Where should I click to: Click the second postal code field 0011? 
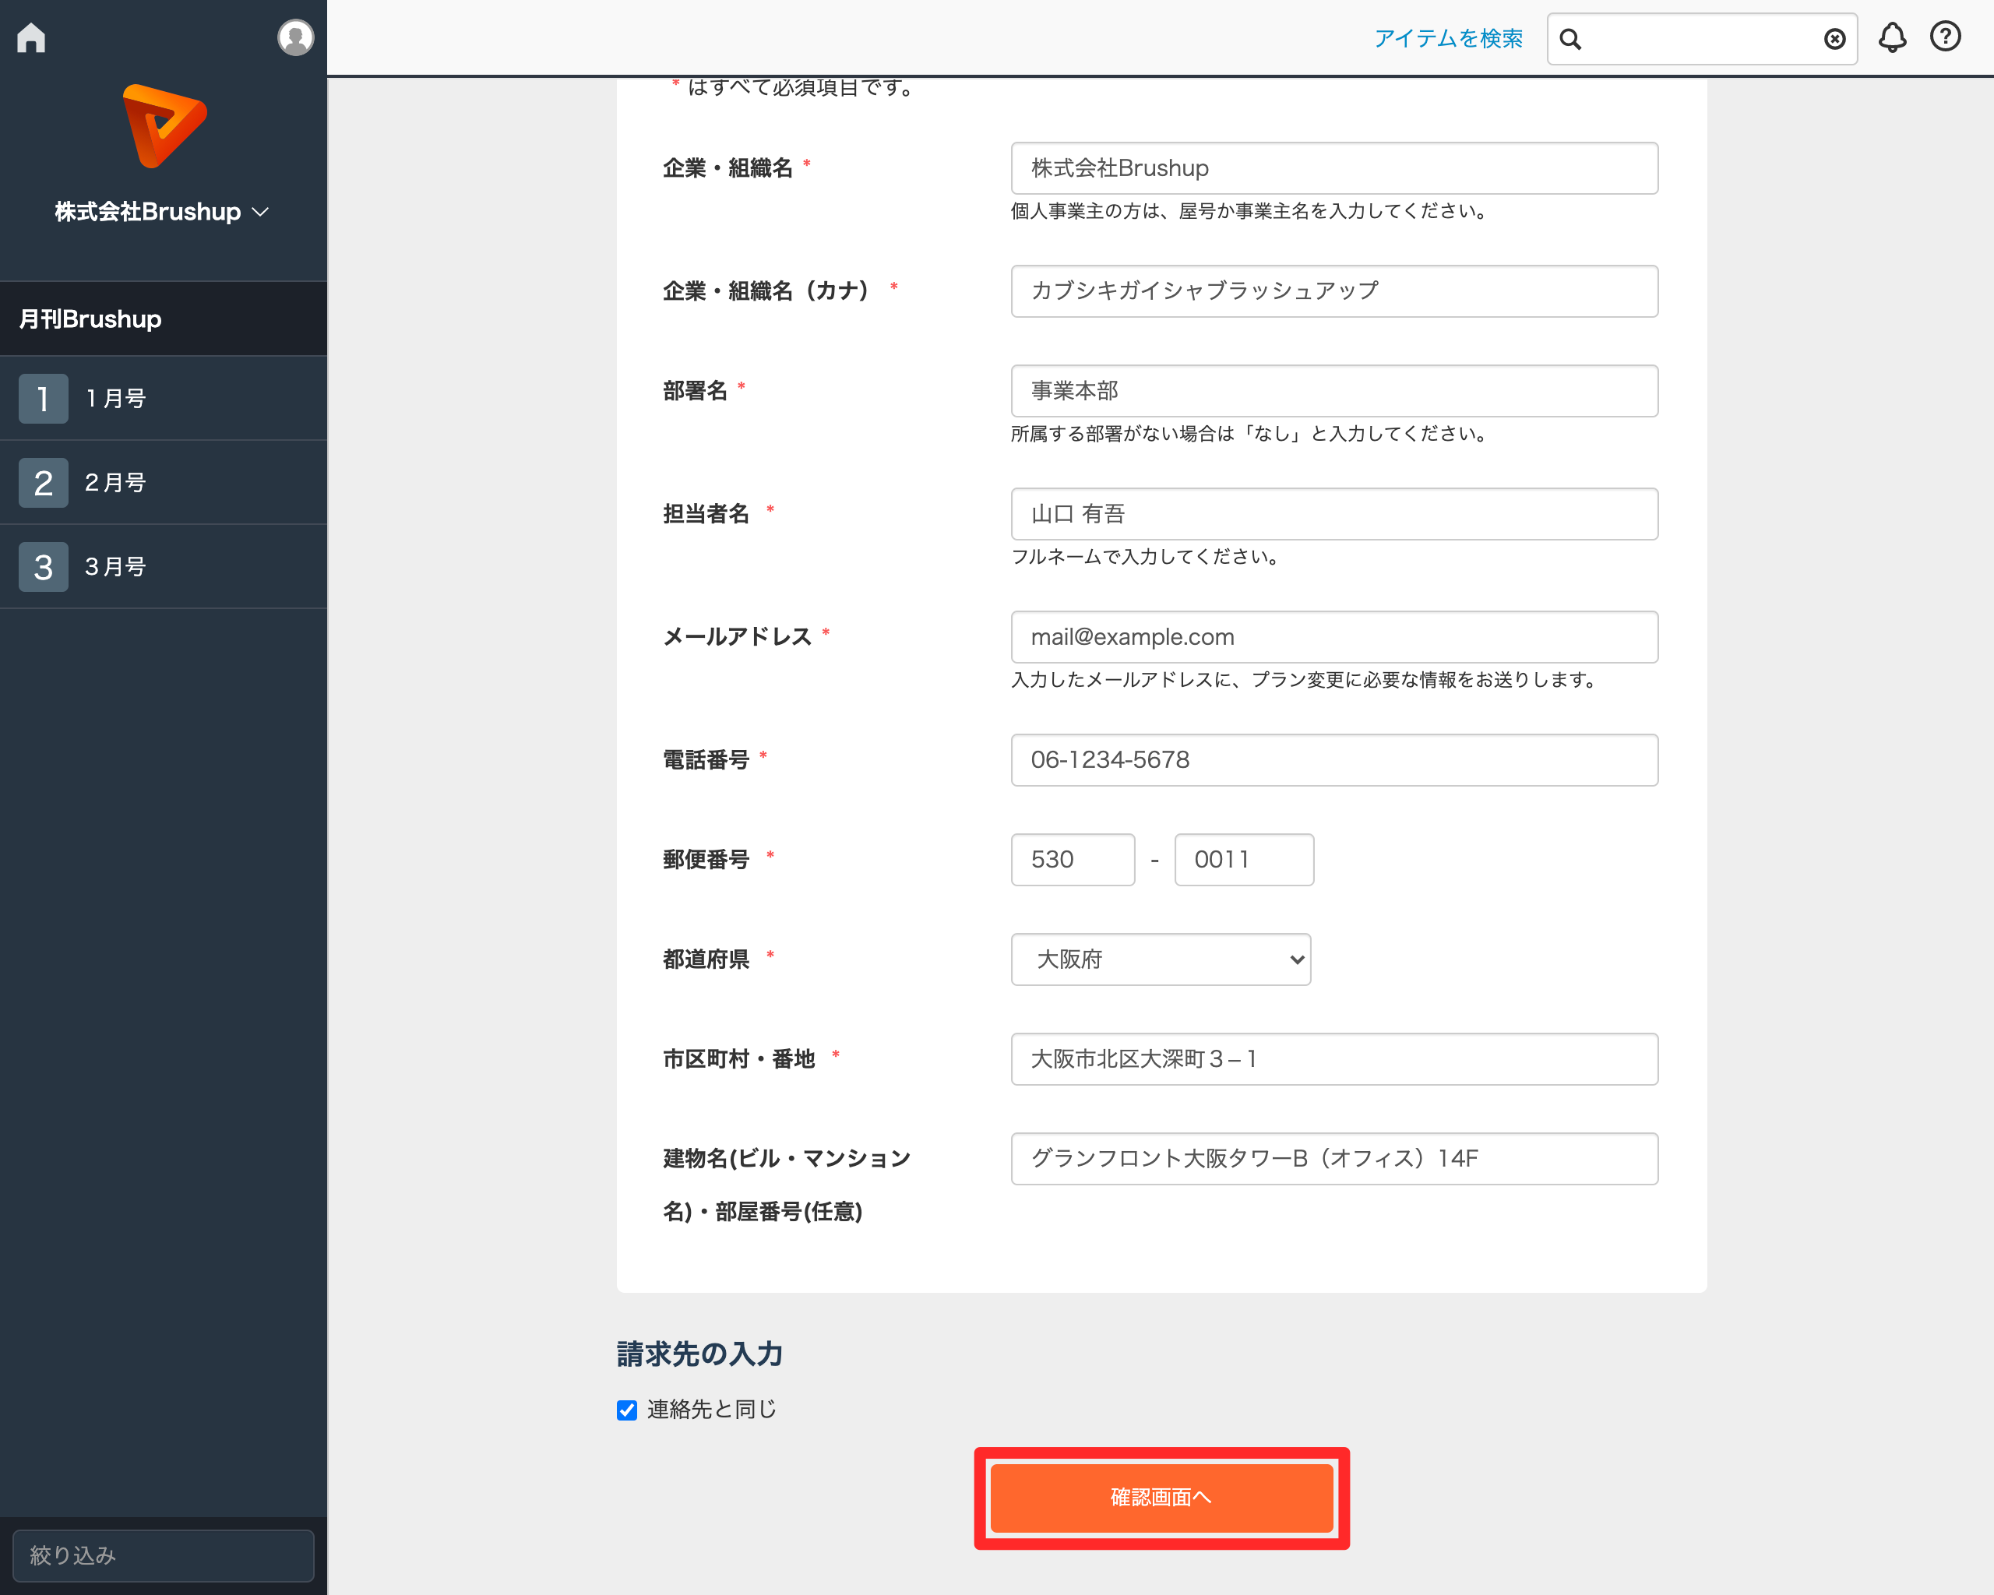point(1244,860)
